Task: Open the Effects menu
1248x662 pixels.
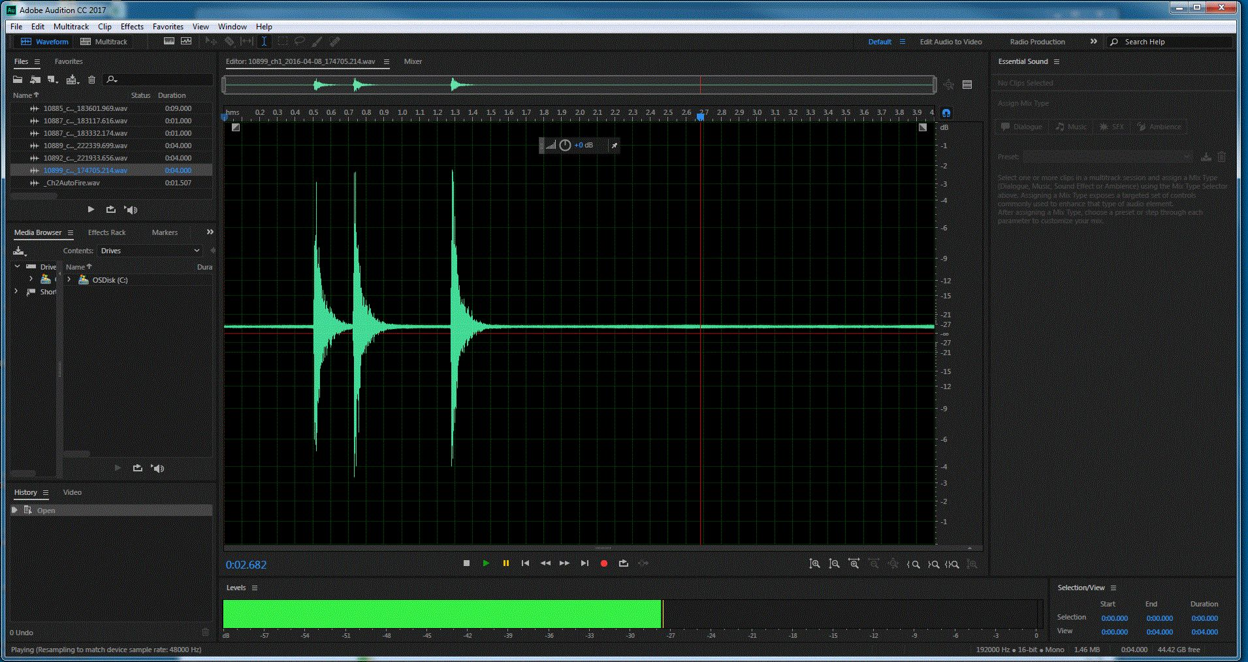Action: coord(132,27)
